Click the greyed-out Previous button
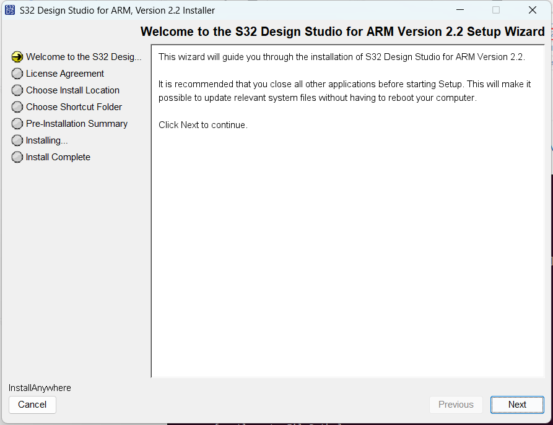553x425 pixels. pos(456,405)
